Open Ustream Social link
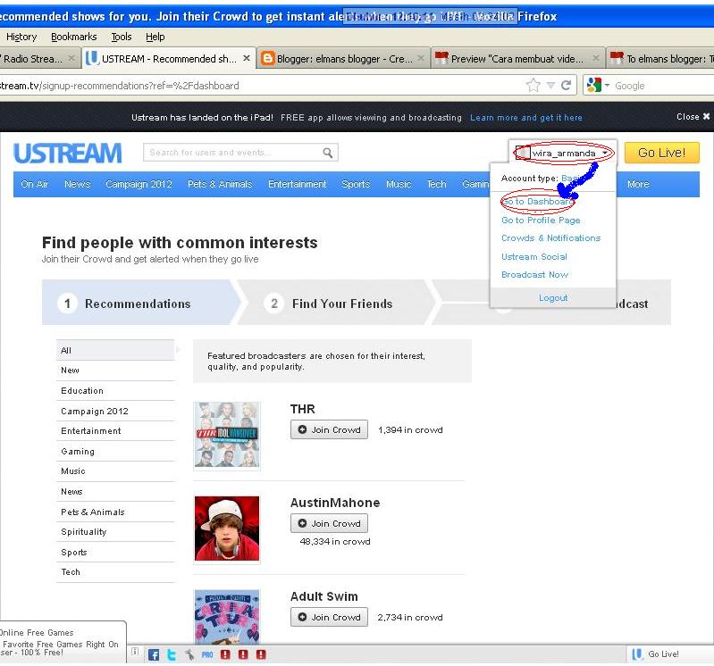Screen dimensions: 714x666 (x=533, y=256)
